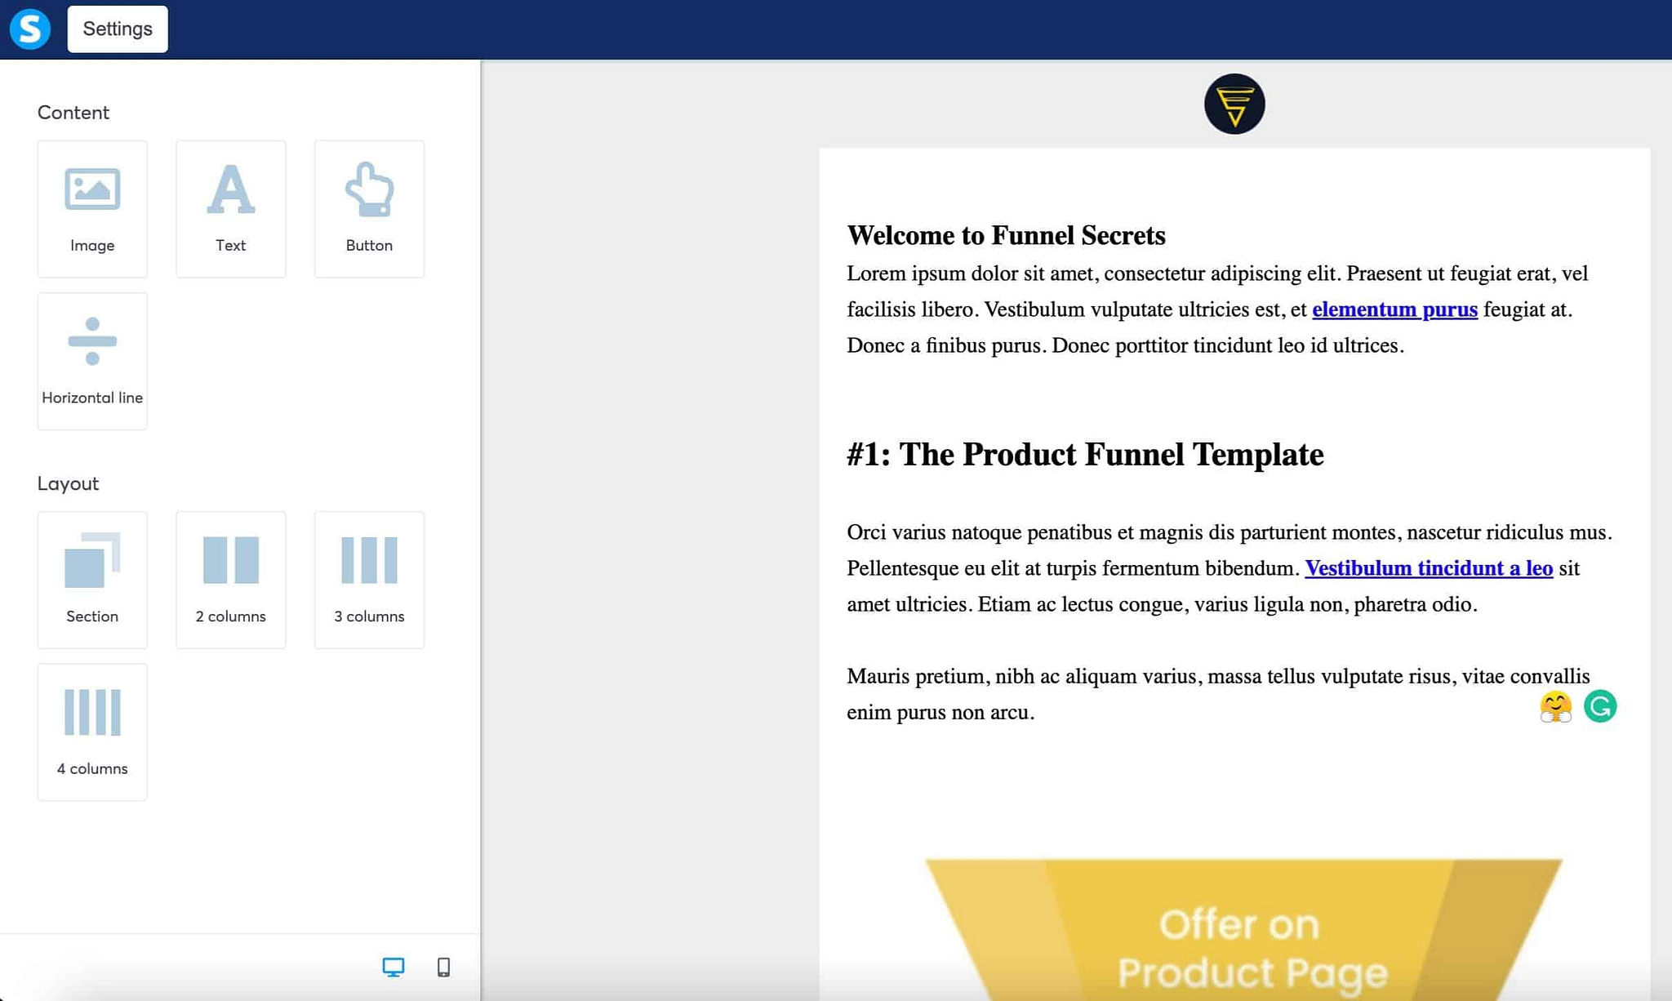Switch to desktop preview mode
The image size is (1672, 1001).
(394, 968)
